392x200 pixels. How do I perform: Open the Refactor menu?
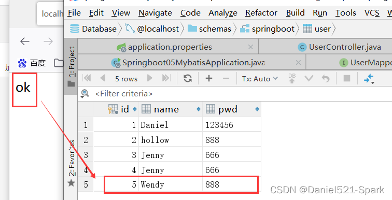(261, 13)
